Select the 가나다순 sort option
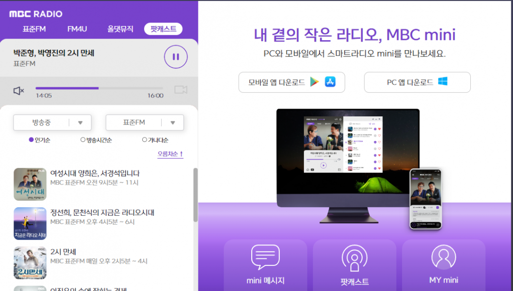This screenshot has width=513, height=291. (x=155, y=140)
